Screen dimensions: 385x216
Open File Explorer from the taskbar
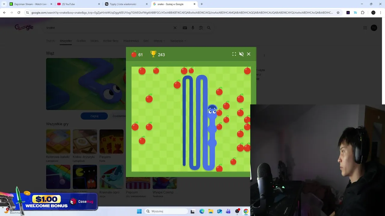tap(211, 211)
